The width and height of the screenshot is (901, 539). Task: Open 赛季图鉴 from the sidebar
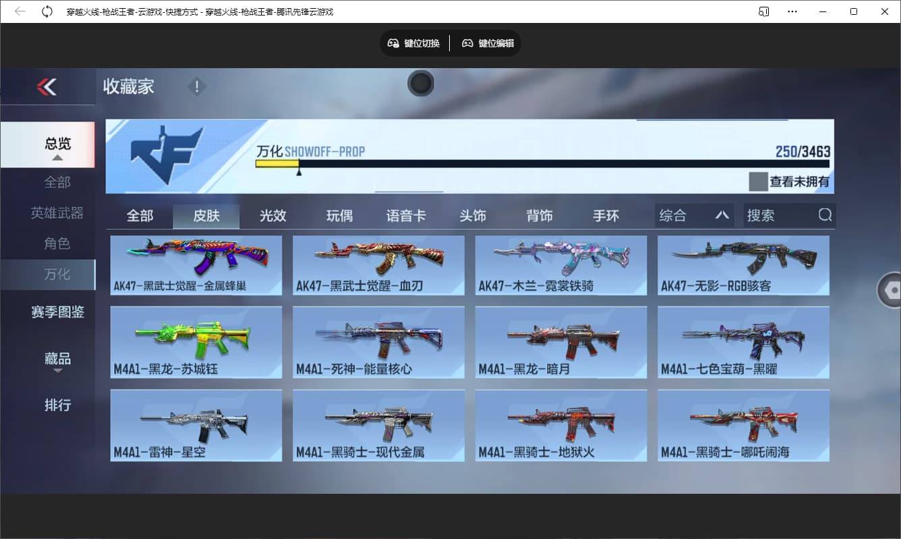pos(58,312)
